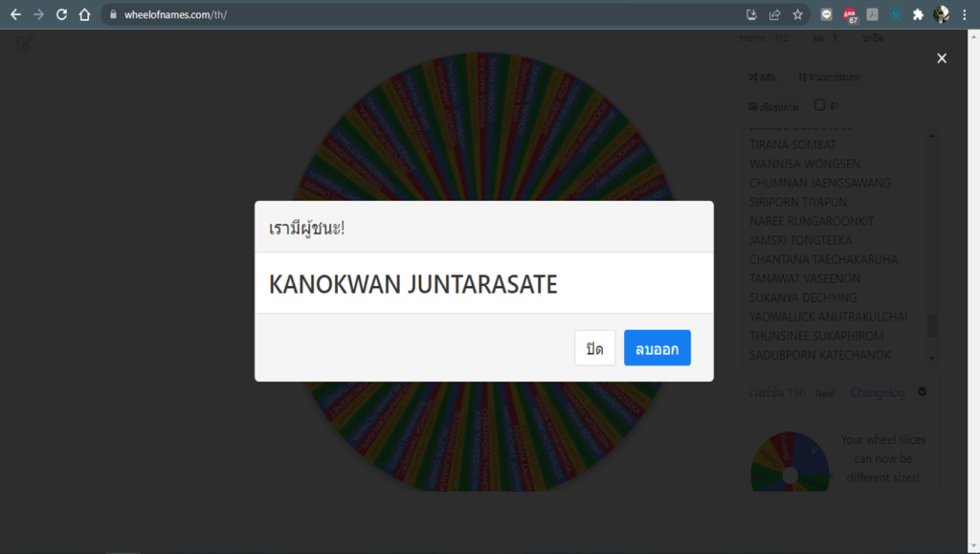Open the ABP ad blocker extension
Viewport: 980px width, 554px height.
click(x=850, y=15)
